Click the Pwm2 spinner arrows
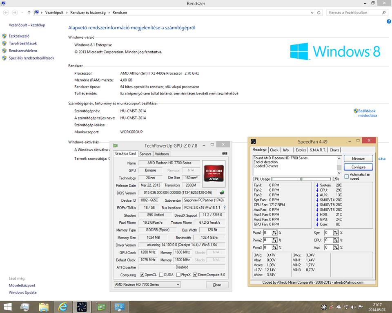The height and width of the screenshot is (313, 392). click(275, 240)
